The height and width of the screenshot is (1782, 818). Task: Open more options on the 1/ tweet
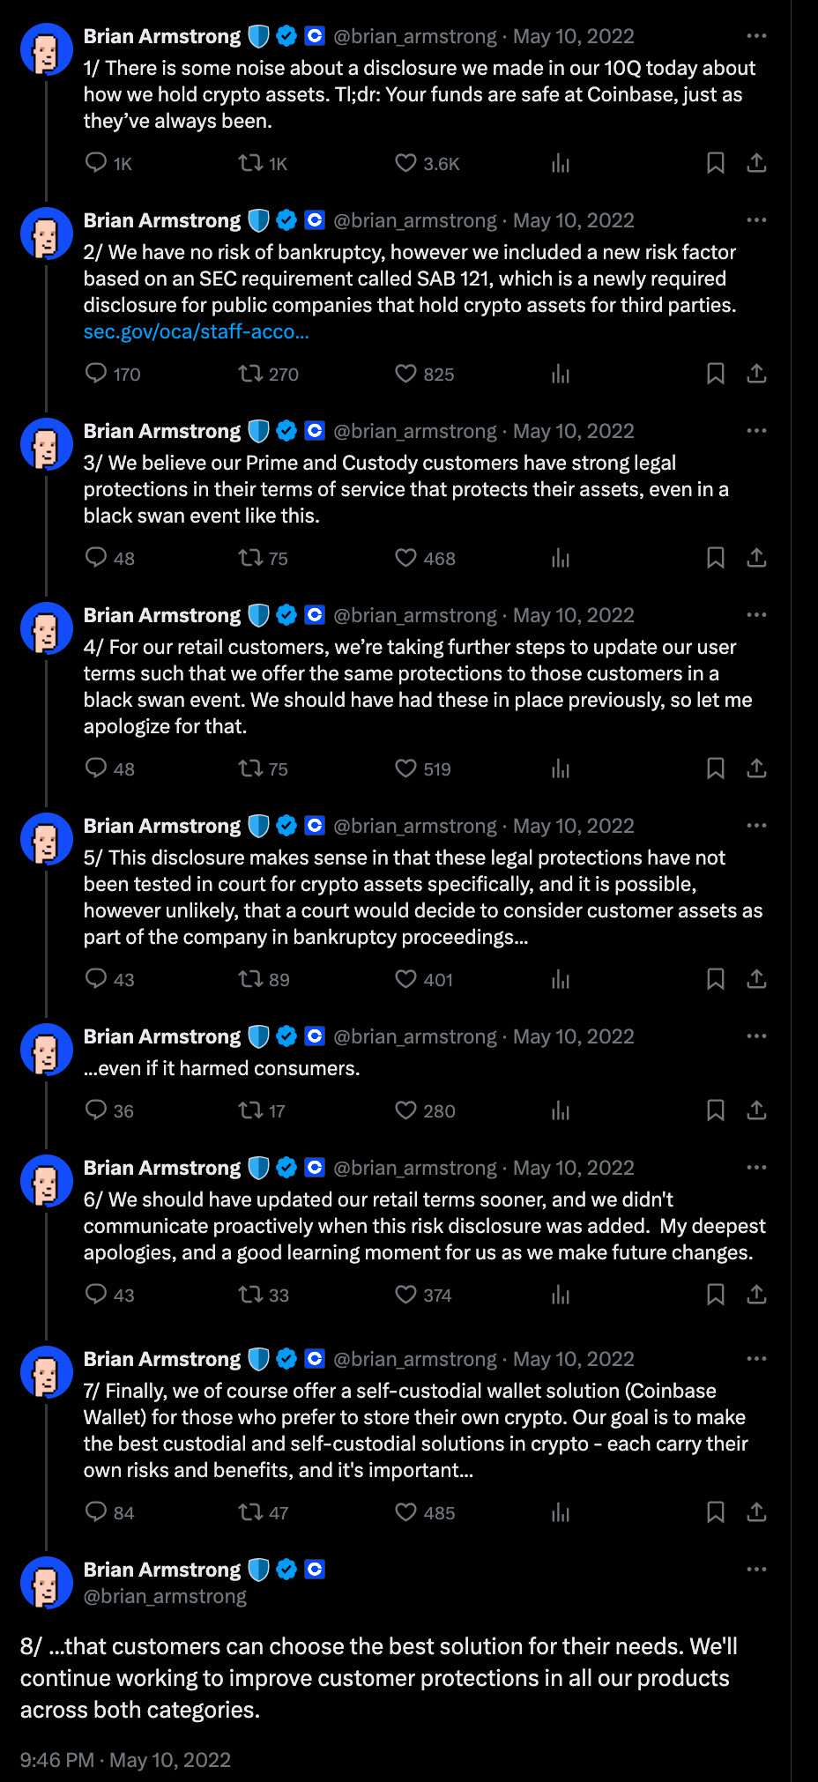(x=756, y=36)
